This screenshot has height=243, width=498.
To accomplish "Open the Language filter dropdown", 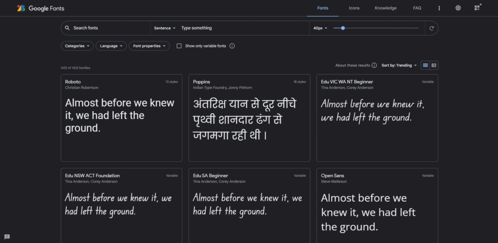I will [111, 46].
